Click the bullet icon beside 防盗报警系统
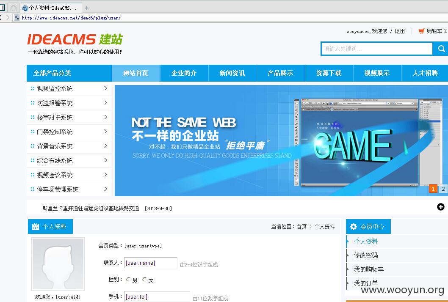The height and width of the screenshot is (302, 448). (32, 103)
